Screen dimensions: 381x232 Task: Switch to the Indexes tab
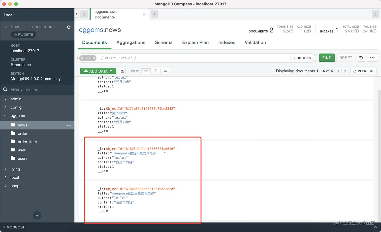(x=227, y=43)
